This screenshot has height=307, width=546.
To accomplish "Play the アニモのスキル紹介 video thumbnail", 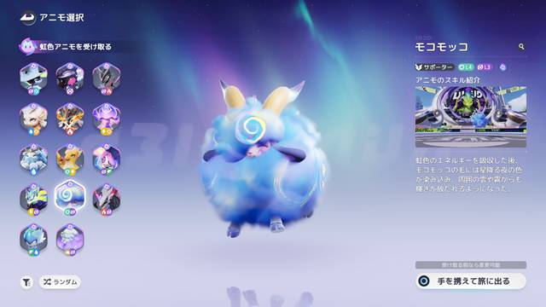I will [471, 117].
